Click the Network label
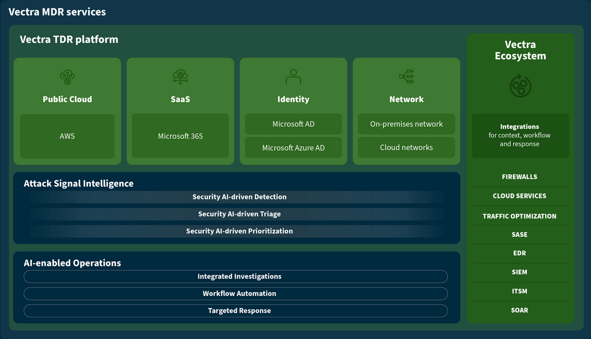The height and width of the screenshot is (339, 591). 407,99
